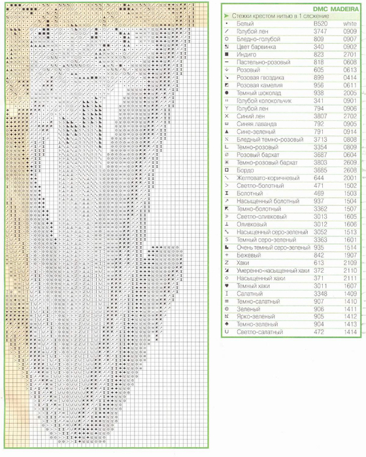Click the filled square symbol beside Индиго
The image size is (366, 457).
tap(227, 54)
